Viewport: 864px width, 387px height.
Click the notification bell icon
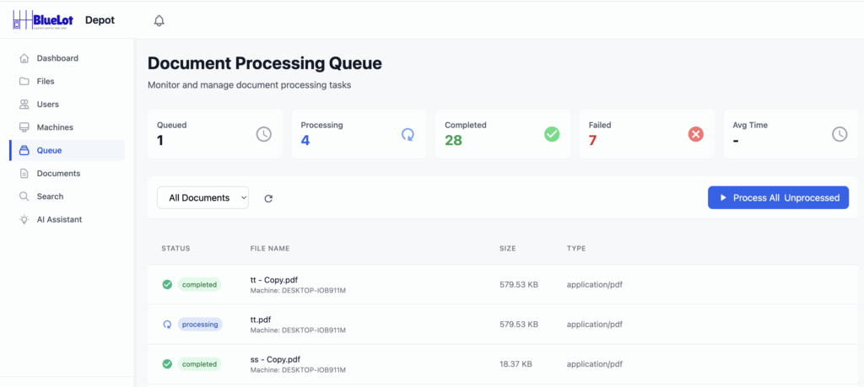point(159,20)
